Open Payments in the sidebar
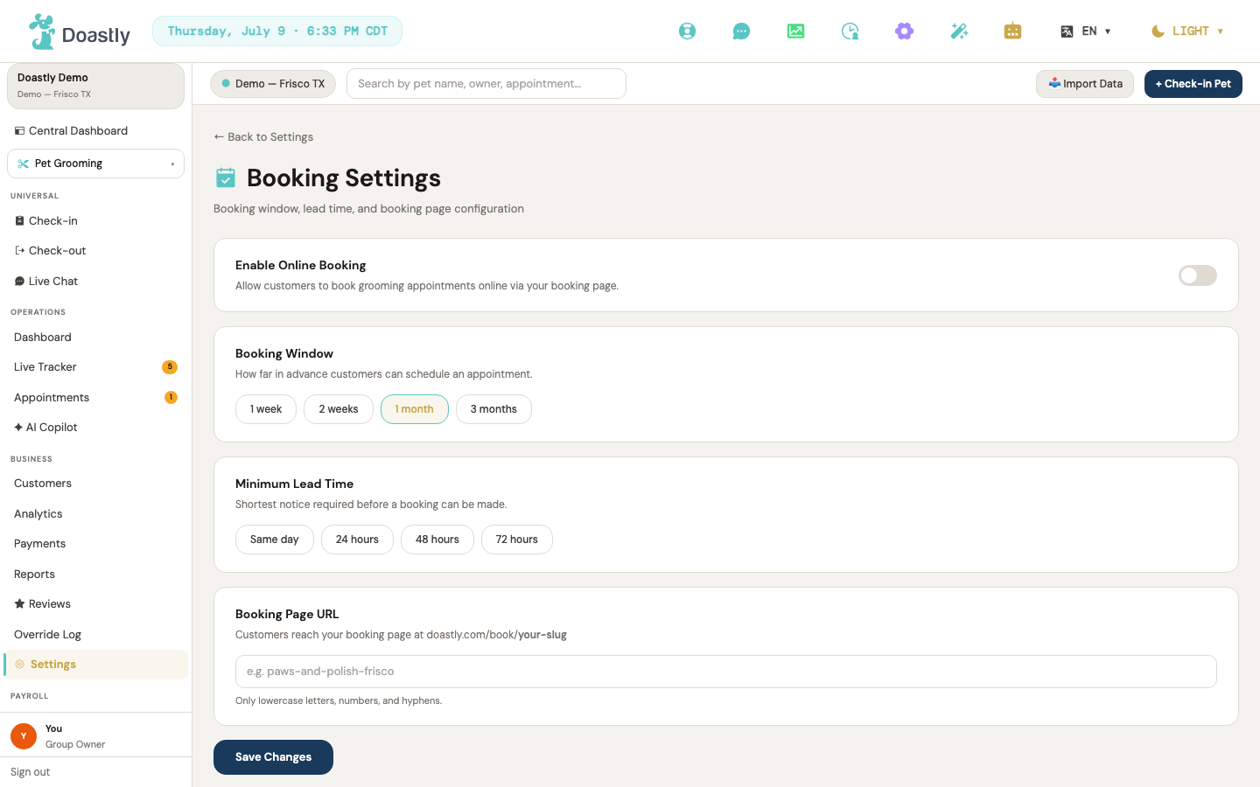Viewport: 1260px width, 787px height. coord(95,544)
